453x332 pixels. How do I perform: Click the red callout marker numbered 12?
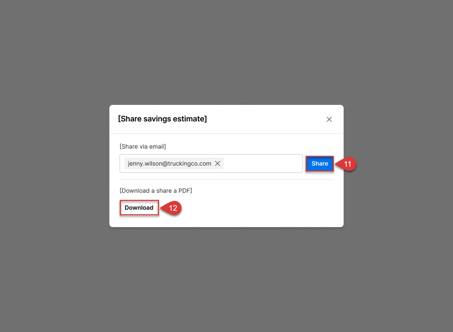coord(172,208)
